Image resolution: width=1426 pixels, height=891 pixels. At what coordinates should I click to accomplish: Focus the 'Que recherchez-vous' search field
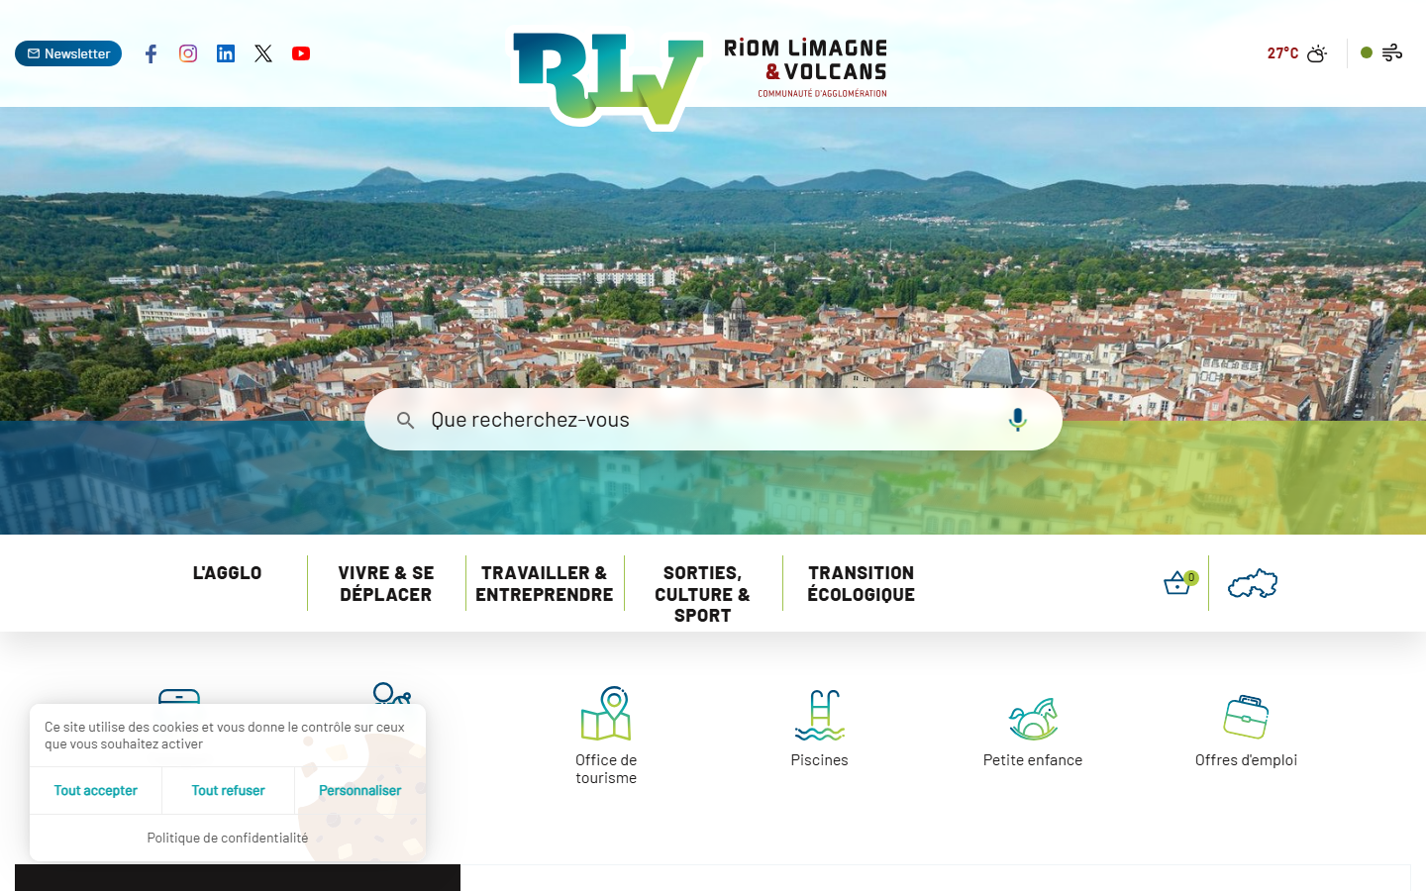[713, 420]
